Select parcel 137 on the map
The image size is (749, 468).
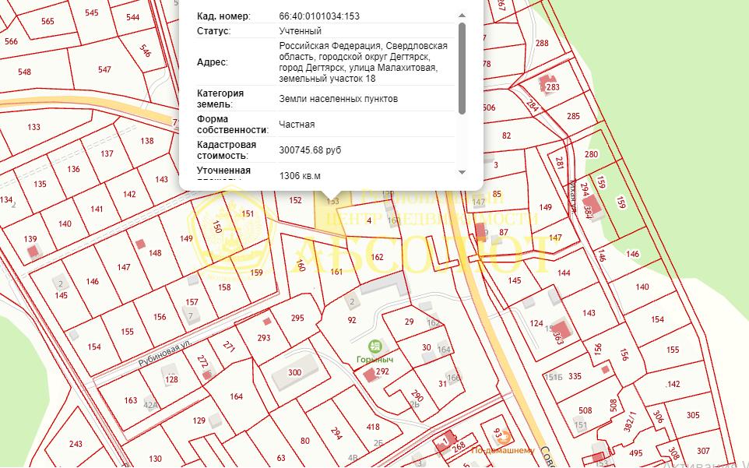(107, 153)
